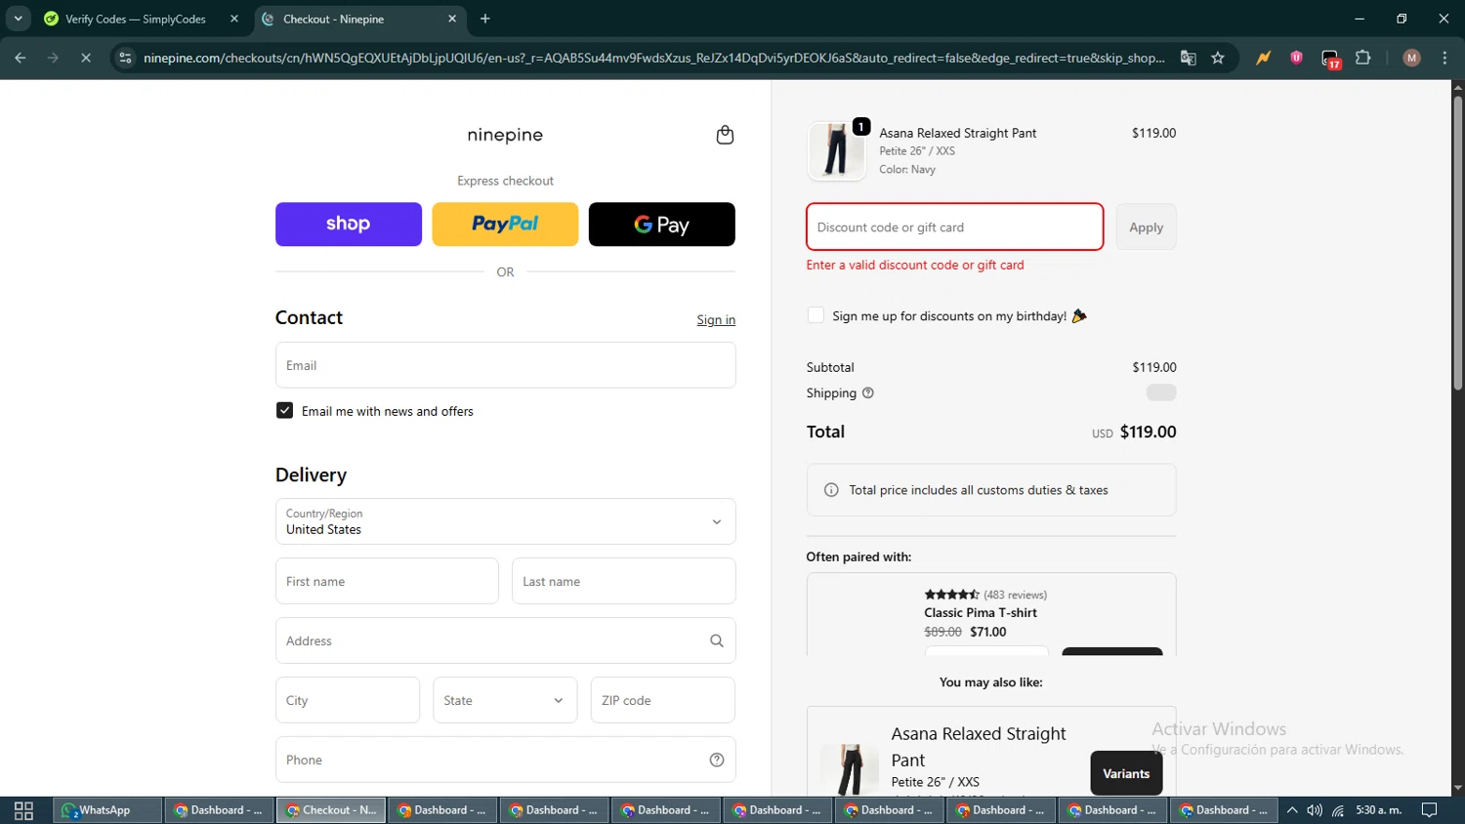This screenshot has height=824, width=1465.
Task: Uncheck Email me with news and offers
Action: [284, 411]
